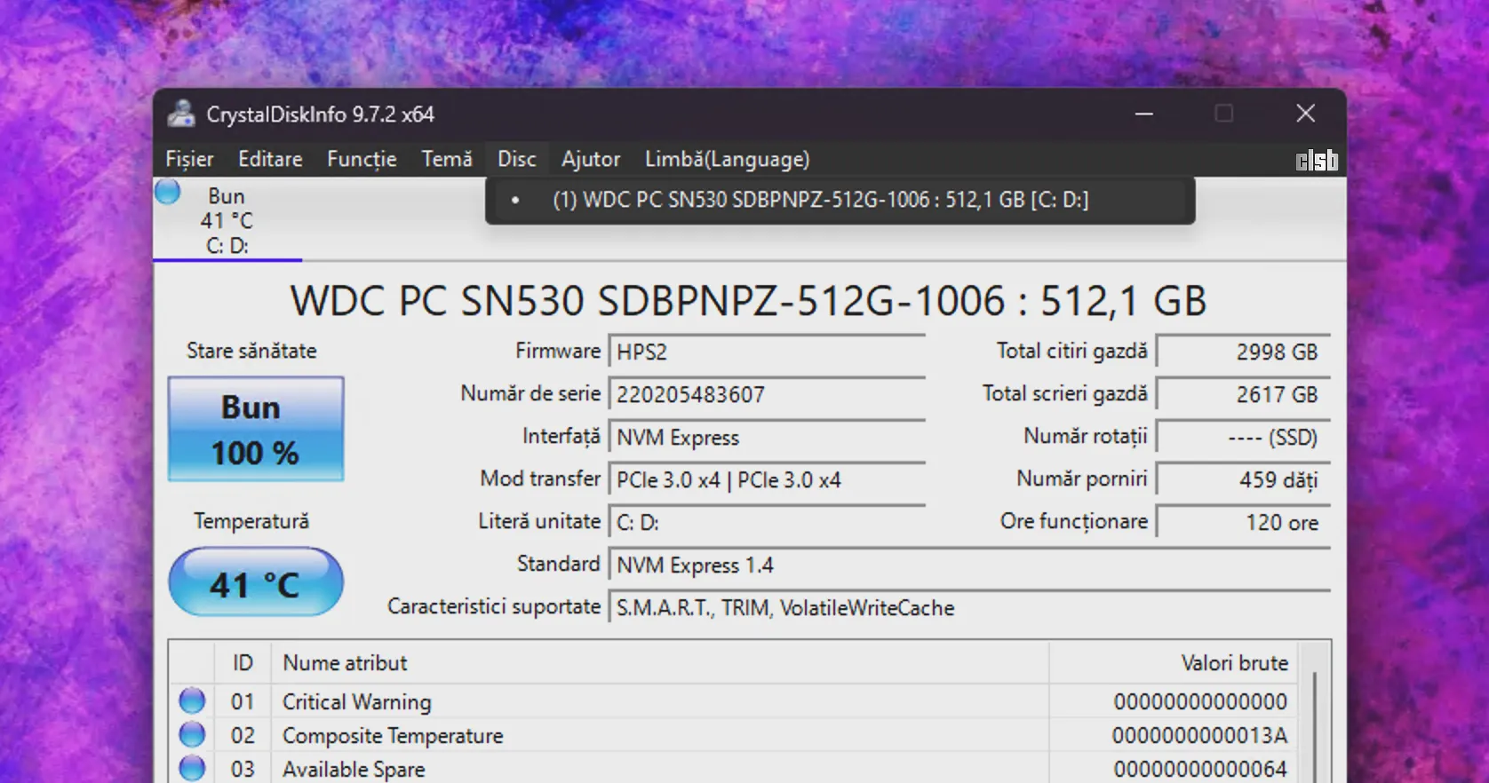Click the Firmware field showing HPS2
The width and height of the screenshot is (1489, 783).
(768, 352)
